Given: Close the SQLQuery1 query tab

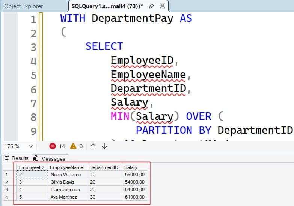Looking at the screenshot, I should pos(163,6).
